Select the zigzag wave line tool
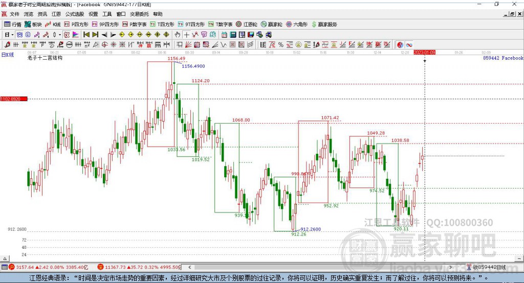Viewport: 524px width, 283px height. coord(223,45)
